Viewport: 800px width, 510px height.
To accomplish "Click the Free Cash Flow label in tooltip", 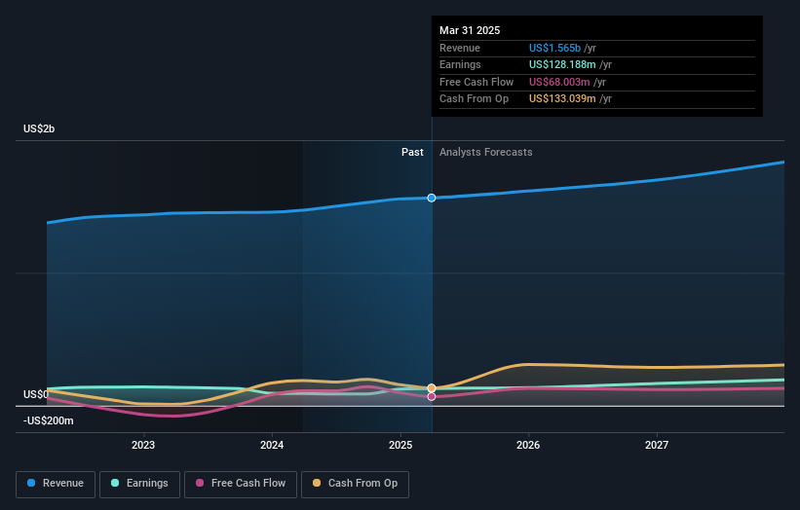I will point(476,82).
